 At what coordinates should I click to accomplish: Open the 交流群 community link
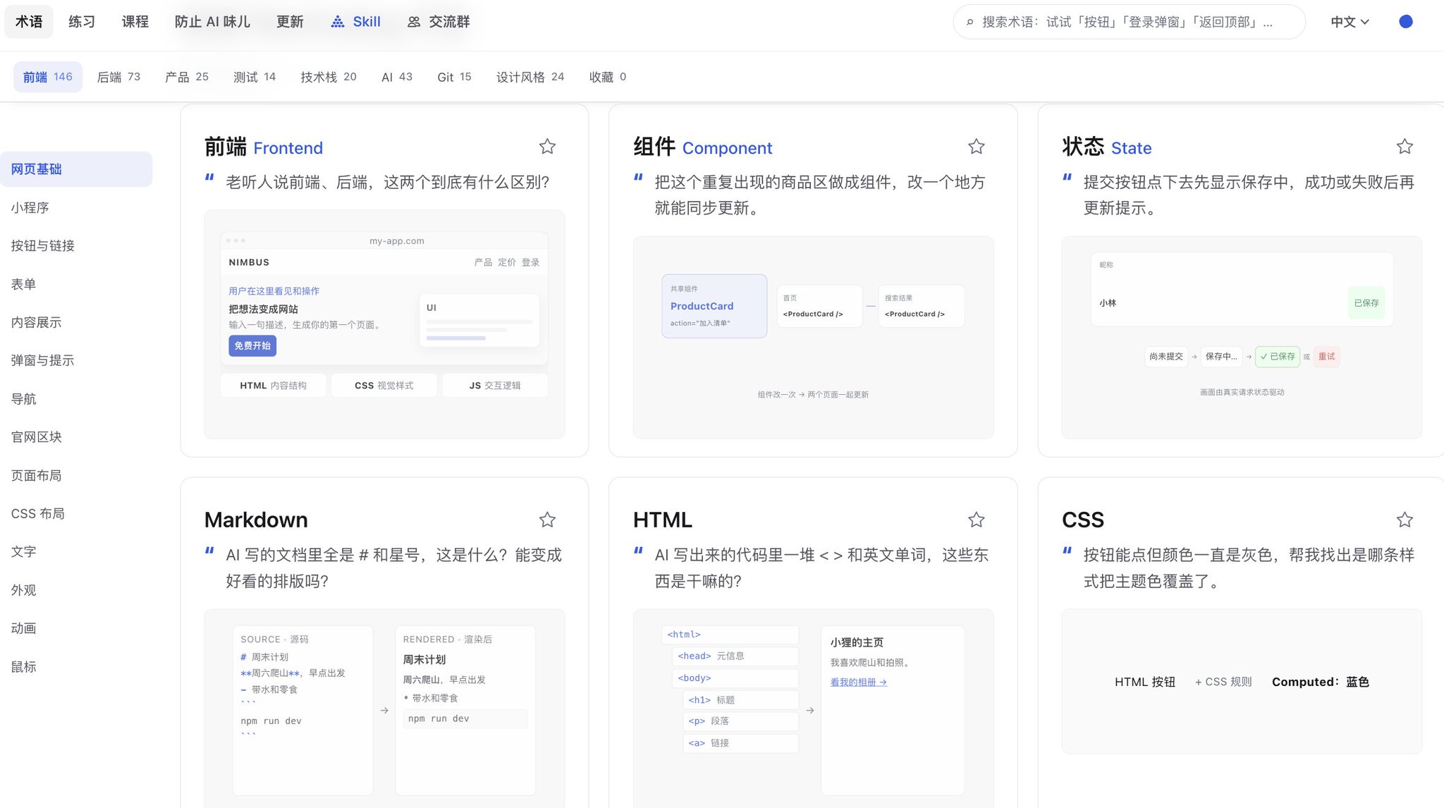(x=439, y=22)
